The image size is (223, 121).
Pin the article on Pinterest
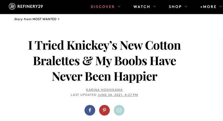click(x=104, y=110)
